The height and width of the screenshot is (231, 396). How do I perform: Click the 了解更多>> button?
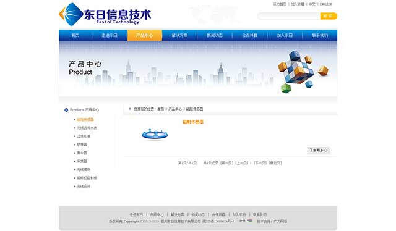coord(319,150)
